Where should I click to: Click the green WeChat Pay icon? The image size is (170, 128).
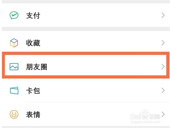click(14, 15)
